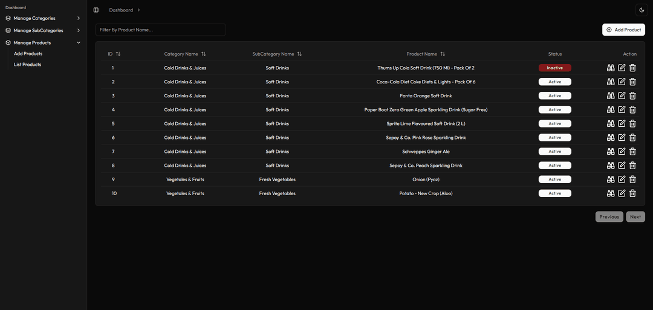This screenshot has width=653, height=310.
Task: Edit the Onion (Pyaz) product
Action: pyautogui.click(x=622, y=179)
